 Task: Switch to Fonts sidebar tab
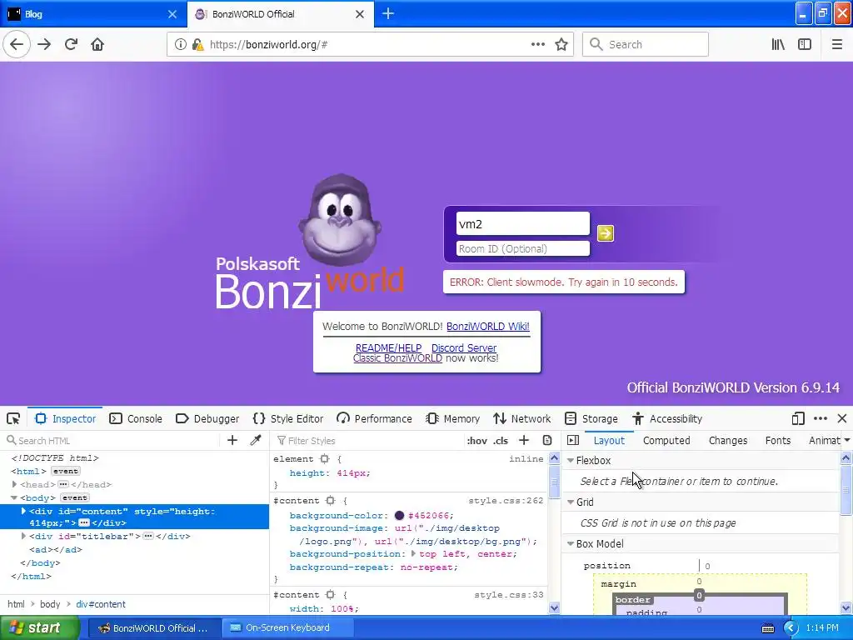pos(778,440)
